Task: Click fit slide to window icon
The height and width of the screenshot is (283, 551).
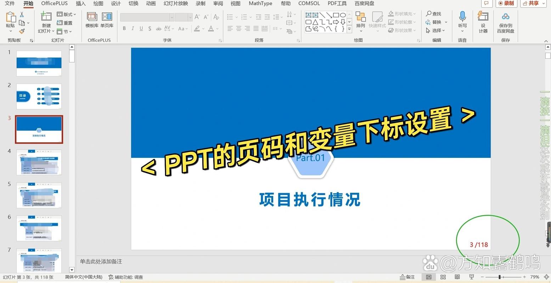Action: [x=546, y=277]
